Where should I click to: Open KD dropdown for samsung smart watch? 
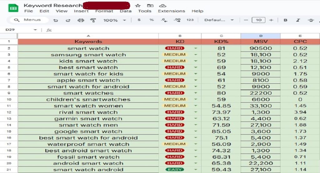coord(196,55)
